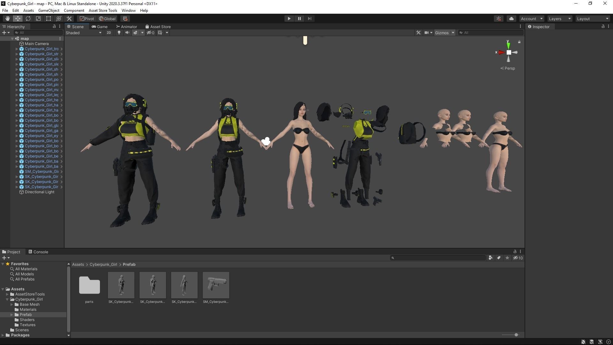
Task: Expand the Packages folder
Action: pyautogui.click(x=3, y=335)
